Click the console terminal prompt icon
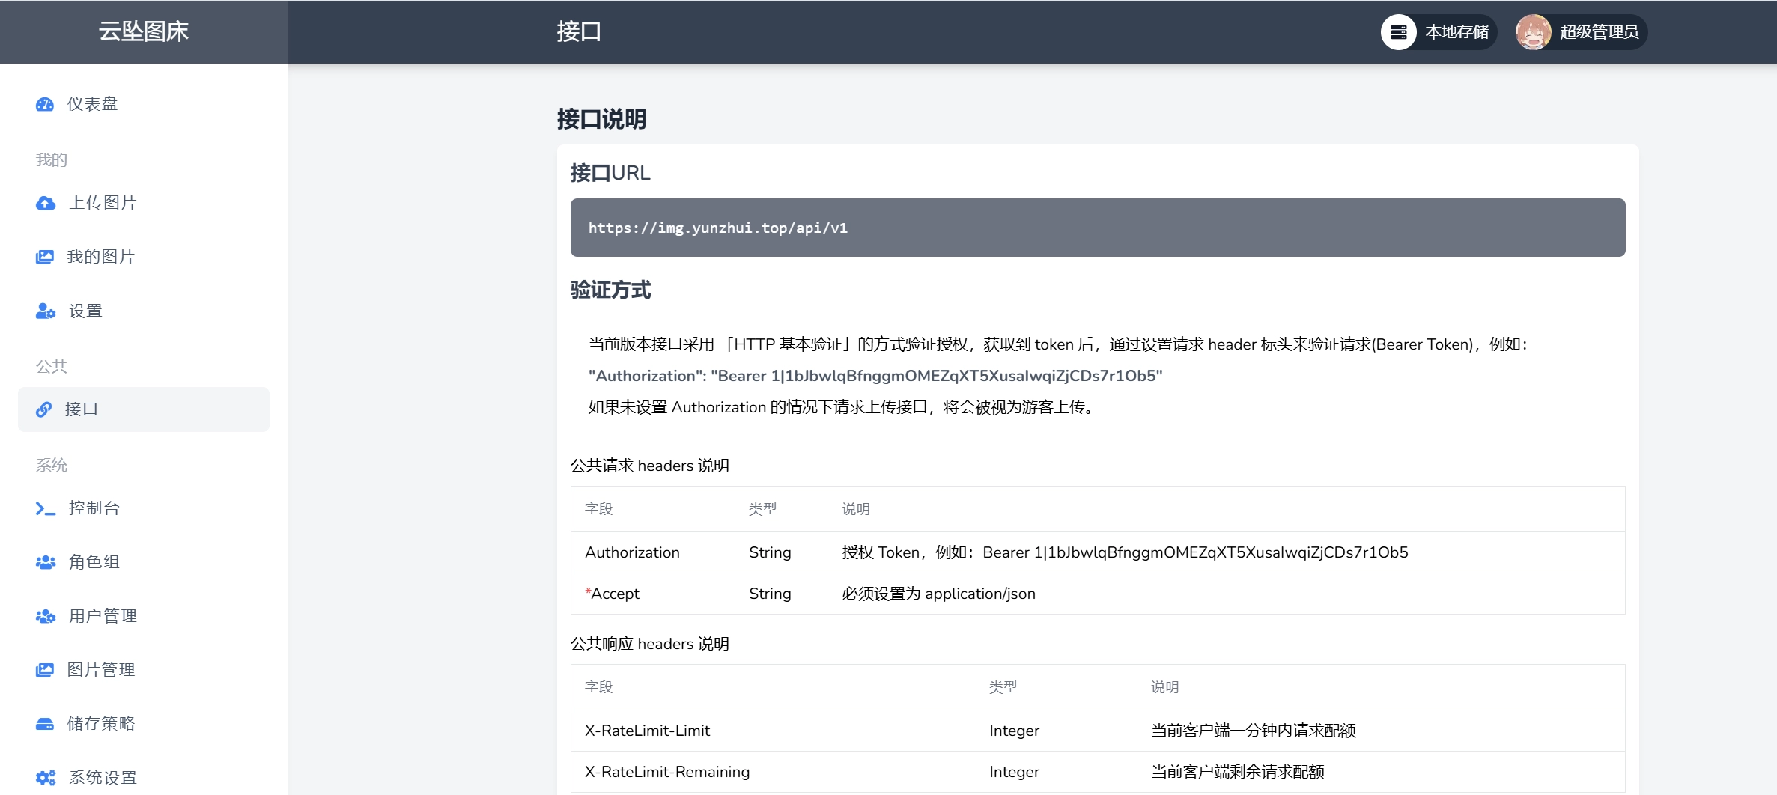The image size is (1777, 795). 46,508
